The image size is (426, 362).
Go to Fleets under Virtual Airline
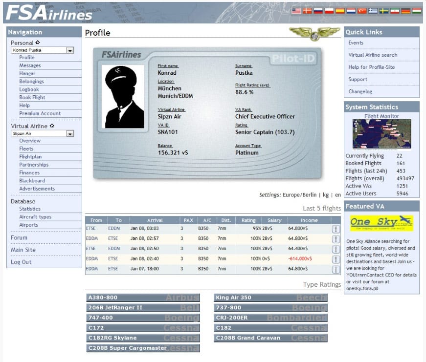(26, 149)
